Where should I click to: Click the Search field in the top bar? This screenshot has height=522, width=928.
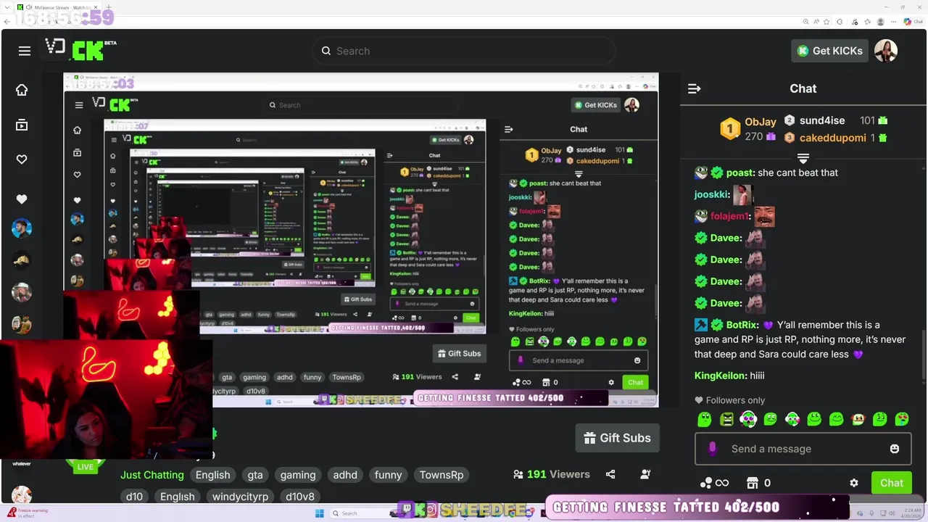464,51
